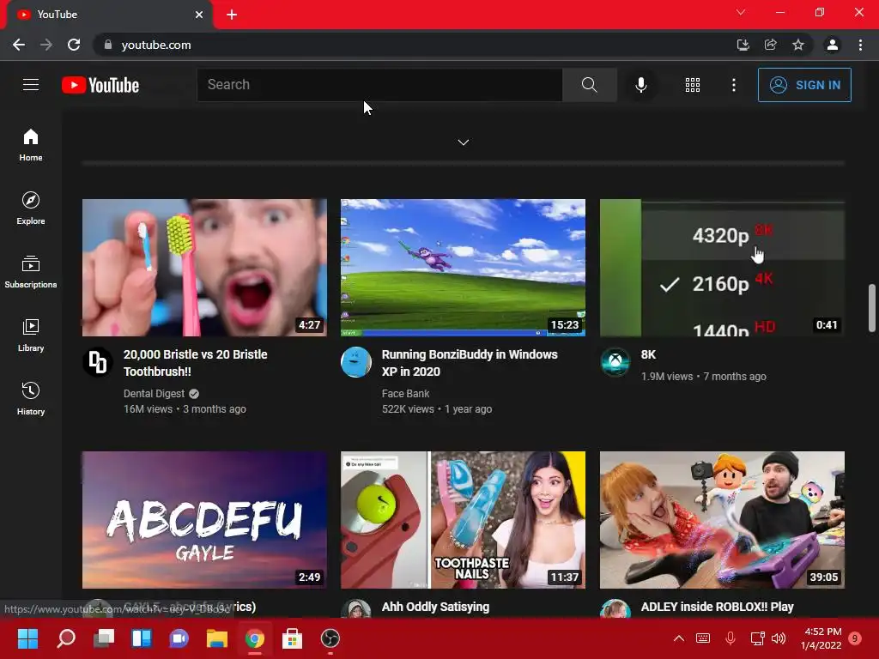
Task: Bookmark this page with star icon
Action: (x=797, y=45)
